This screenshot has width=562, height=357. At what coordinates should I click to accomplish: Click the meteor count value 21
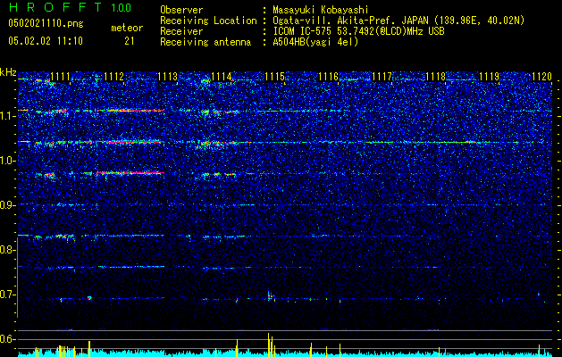pos(130,41)
